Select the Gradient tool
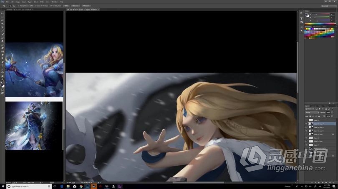 pyautogui.click(x=3, y=52)
